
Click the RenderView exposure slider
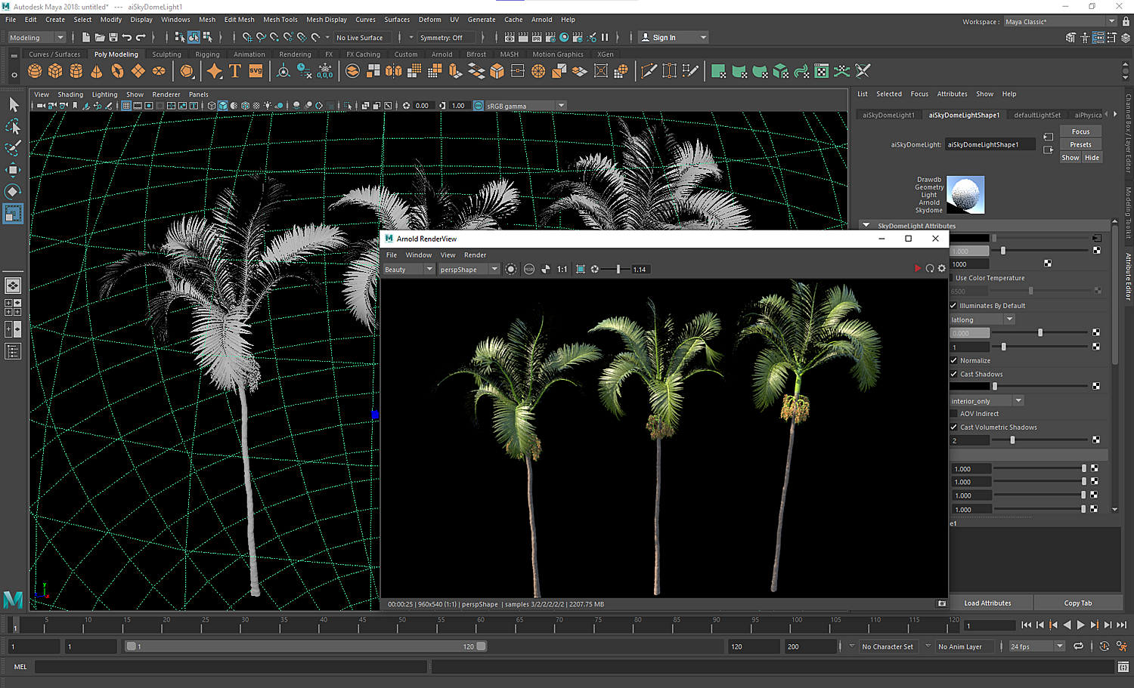pos(618,270)
